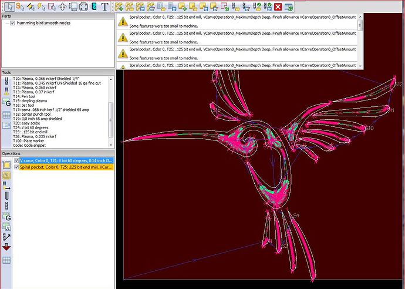
Task: Select the arrow pointer selection tool
Action: tap(9, 6)
